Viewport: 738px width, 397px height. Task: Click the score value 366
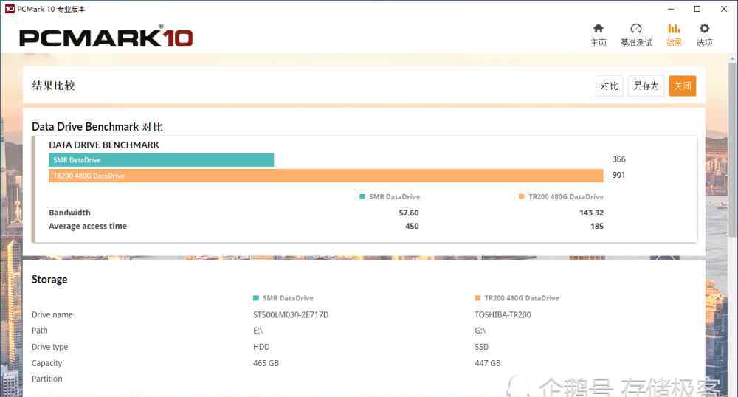coord(618,159)
